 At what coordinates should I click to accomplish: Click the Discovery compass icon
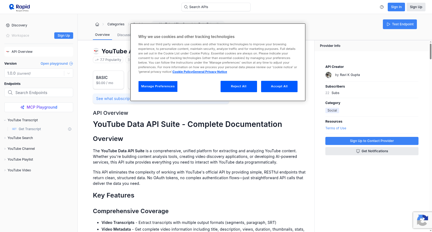(8, 25)
